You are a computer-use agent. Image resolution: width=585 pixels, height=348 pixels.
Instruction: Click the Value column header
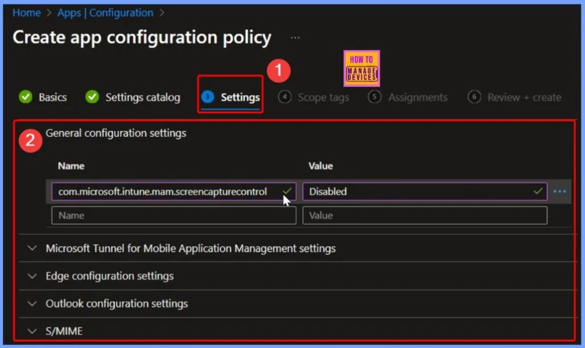click(x=320, y=166)
